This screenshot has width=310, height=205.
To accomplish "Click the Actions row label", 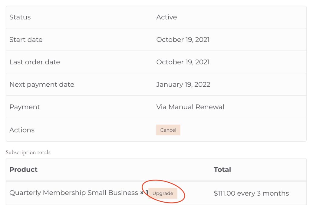I will point(22,130).
